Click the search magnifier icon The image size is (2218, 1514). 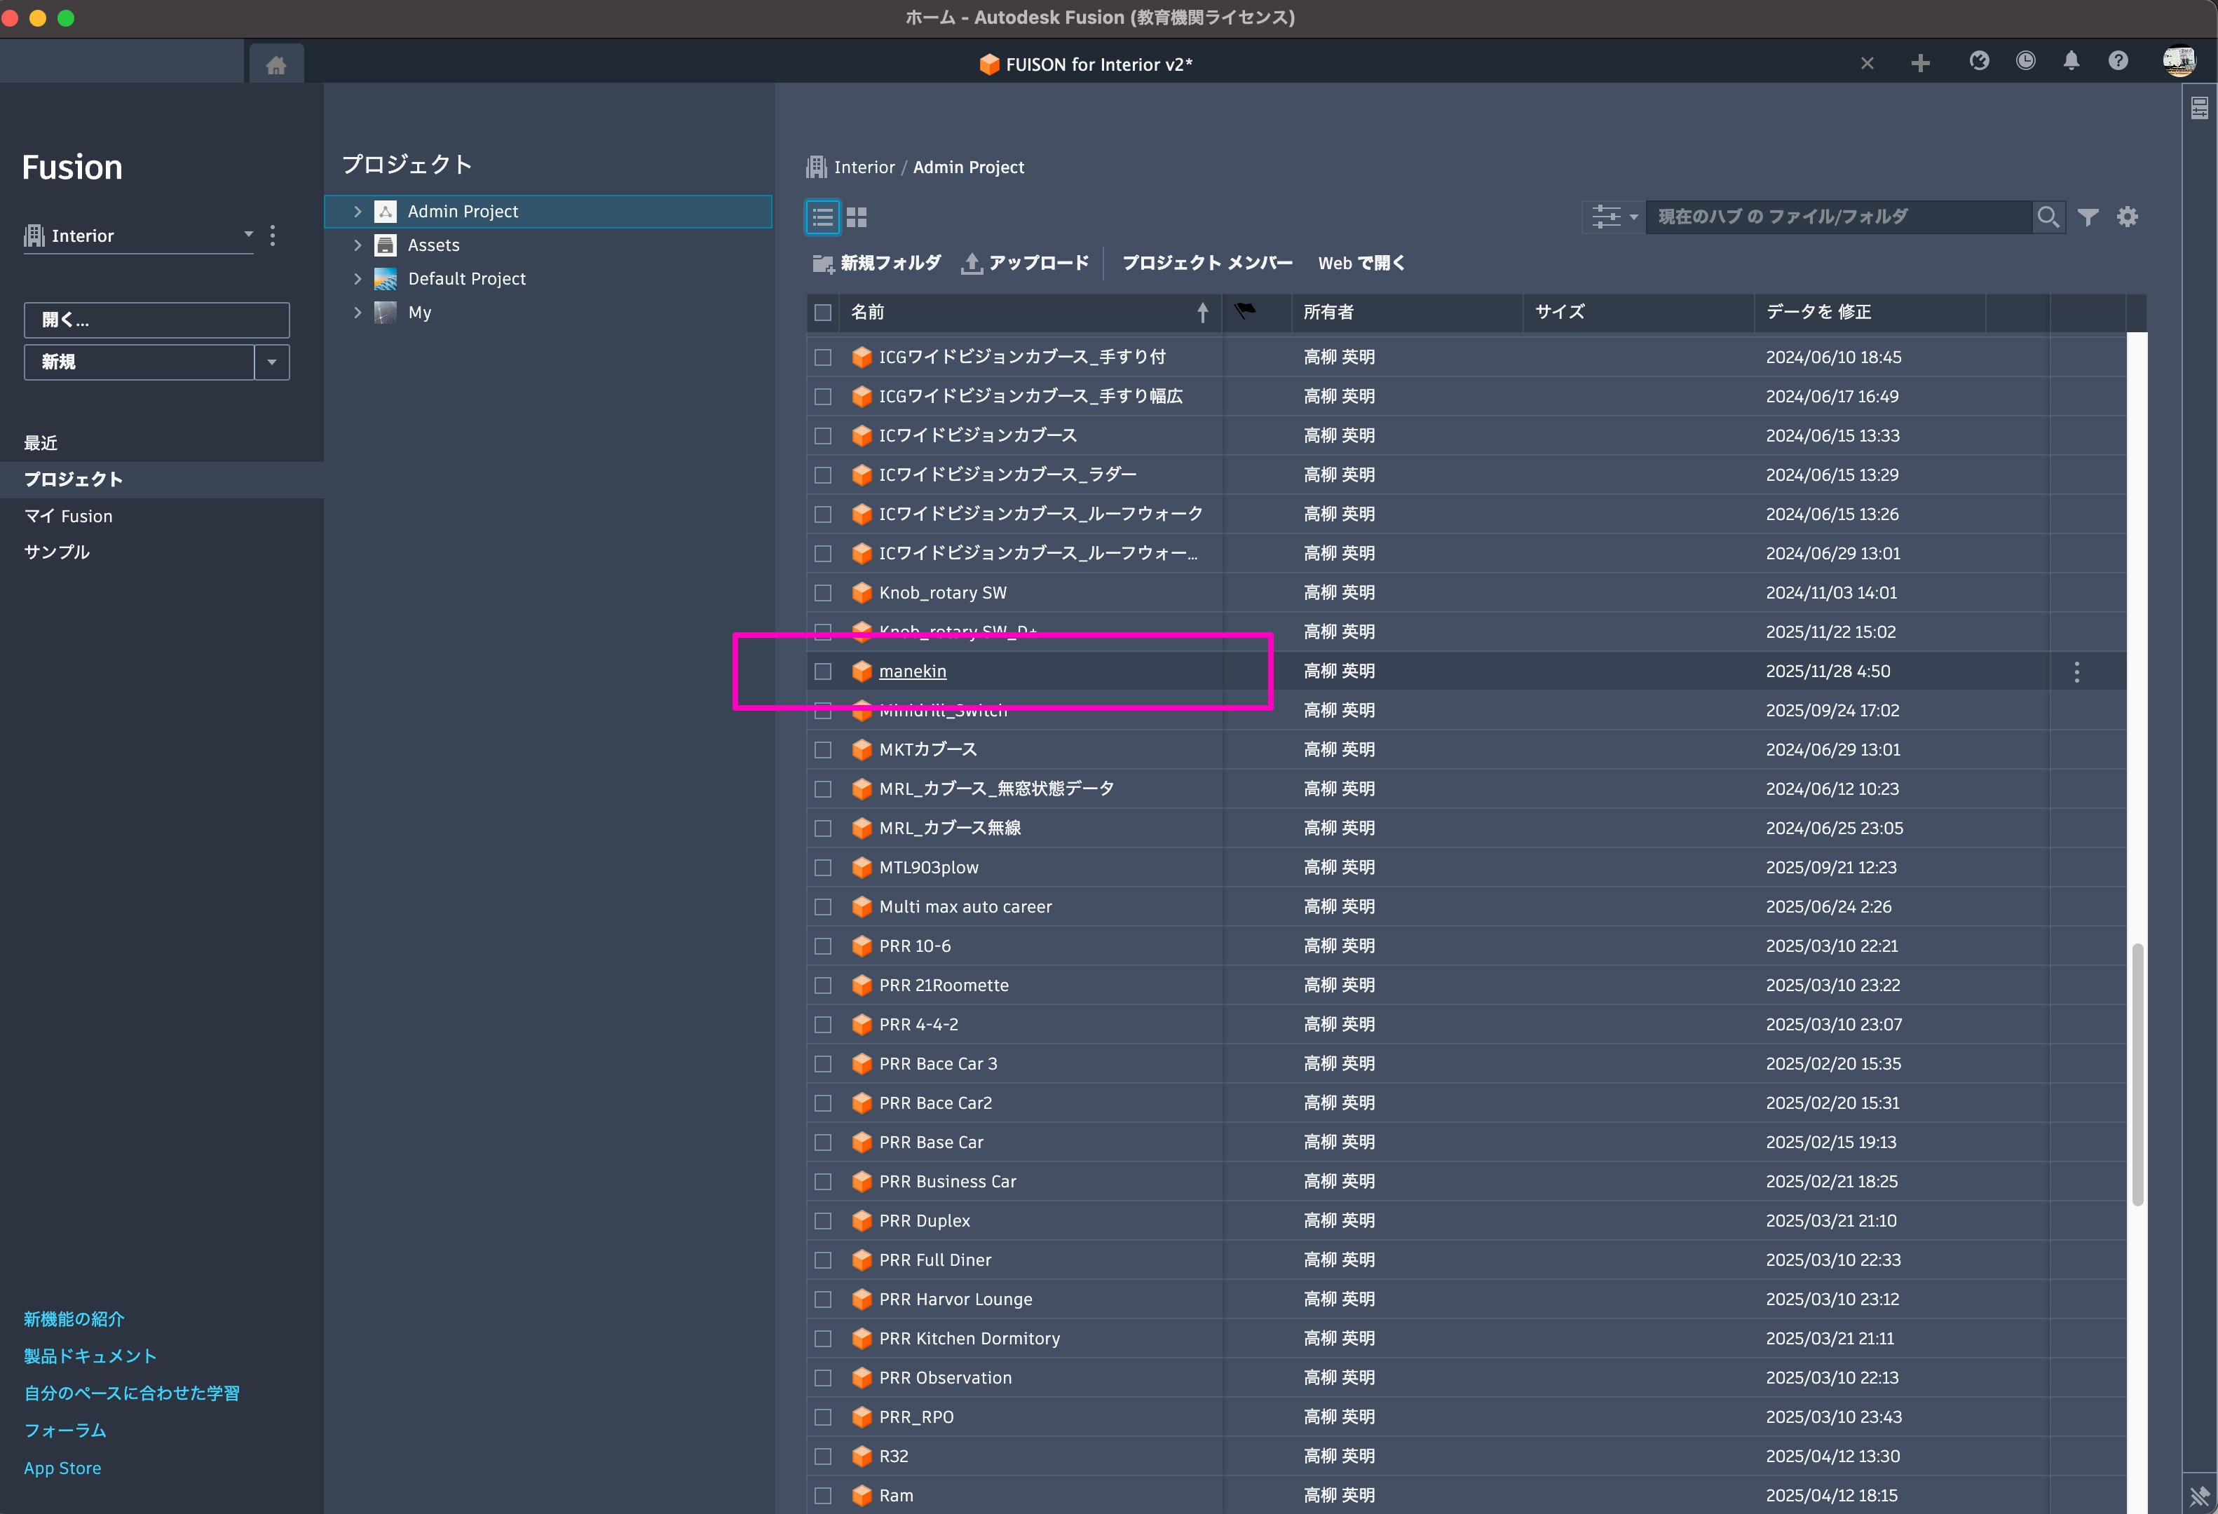pyautogui.click(x=2047, y=217)
